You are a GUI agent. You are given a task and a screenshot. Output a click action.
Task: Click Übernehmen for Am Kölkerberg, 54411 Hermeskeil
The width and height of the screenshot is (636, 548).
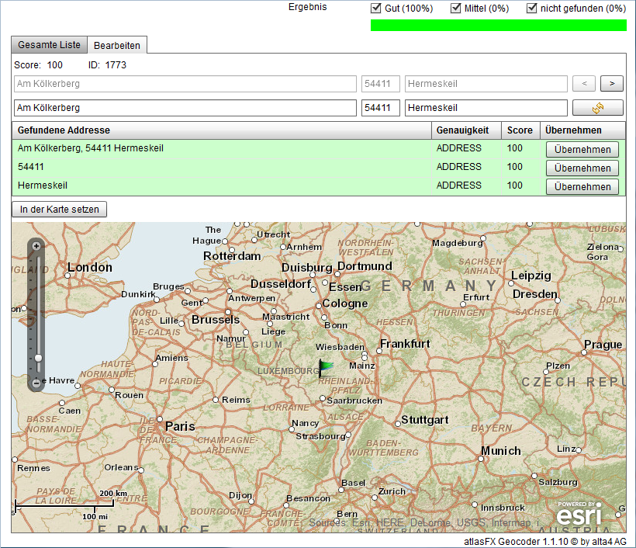pos(582,149)
